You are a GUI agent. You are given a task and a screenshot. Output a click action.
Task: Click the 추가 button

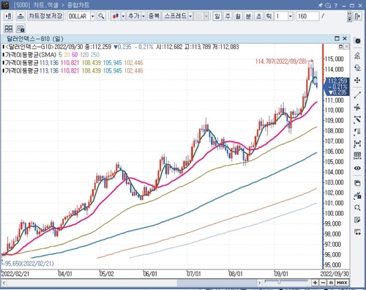click(134, 16)
